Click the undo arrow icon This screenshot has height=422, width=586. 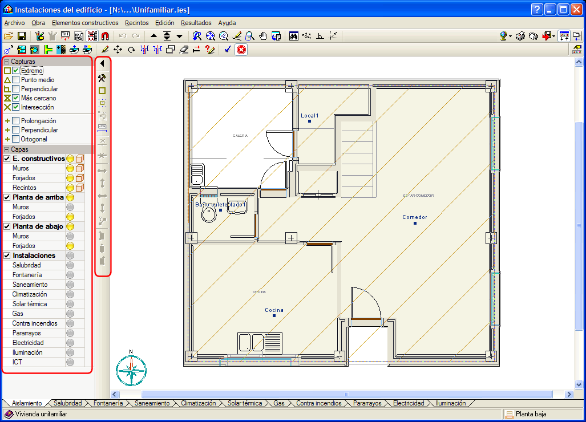[x=123, y=36]
